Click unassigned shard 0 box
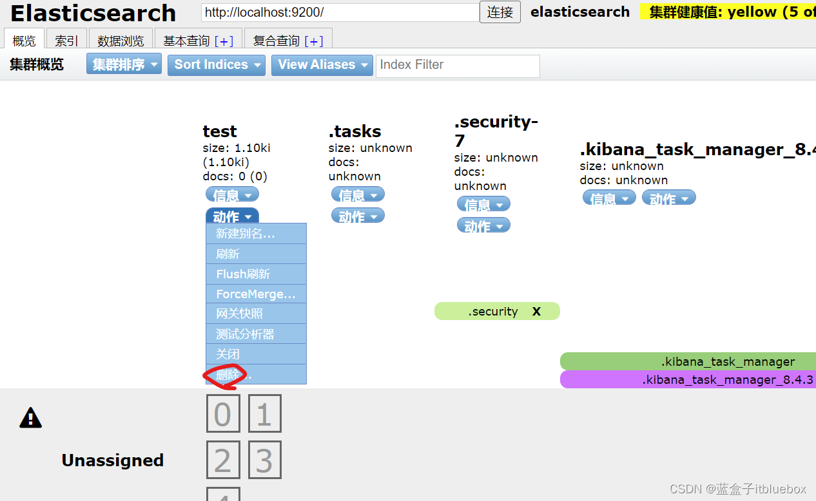The image size is (816, 501). pyautogui.click(x=223, y=413)
